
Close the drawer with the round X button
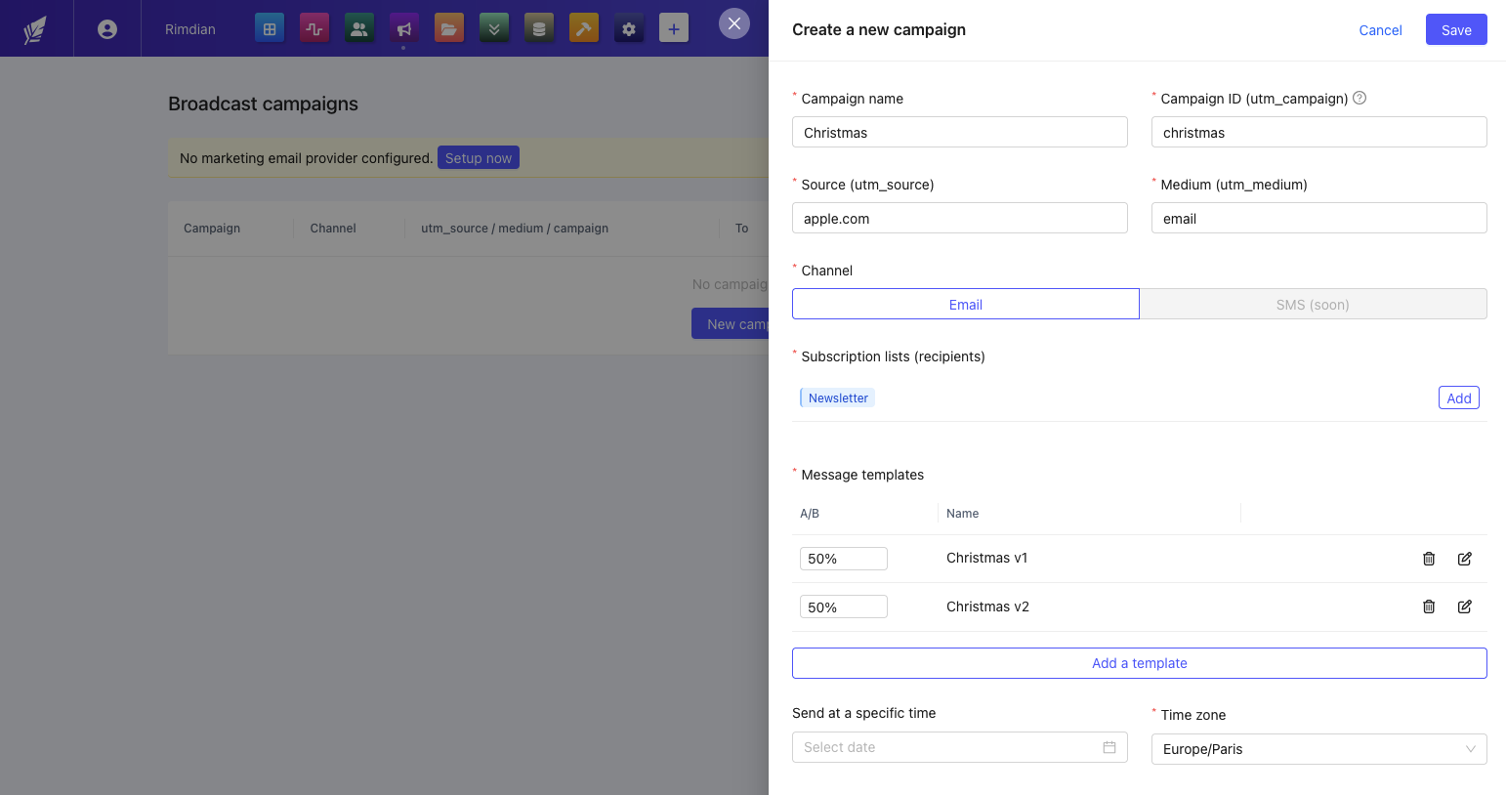pyautogui.click(x=734, y=23)
